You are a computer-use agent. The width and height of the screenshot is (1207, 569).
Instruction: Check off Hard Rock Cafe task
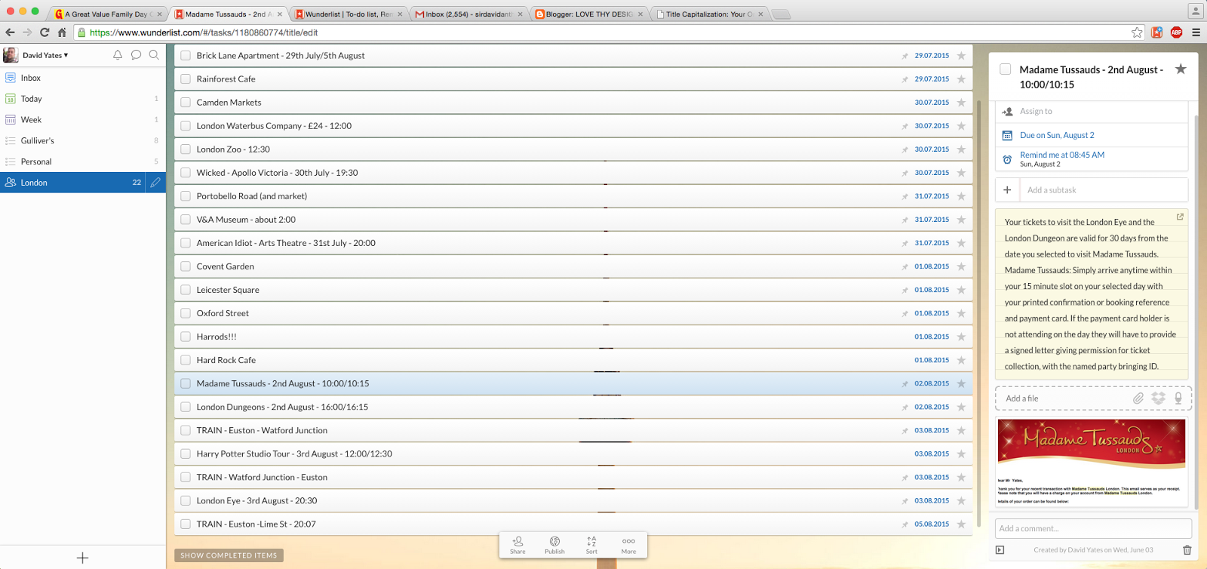click(186, 360)
